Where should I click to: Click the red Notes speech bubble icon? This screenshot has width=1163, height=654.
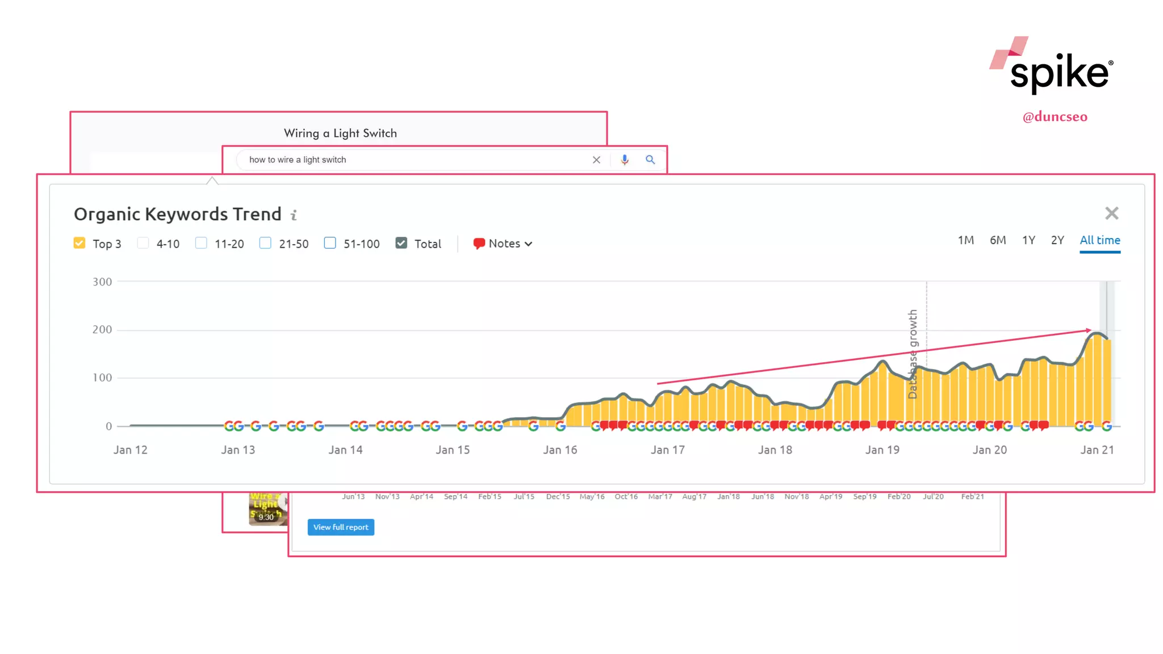pyautogui.click(x=479, y=244)
